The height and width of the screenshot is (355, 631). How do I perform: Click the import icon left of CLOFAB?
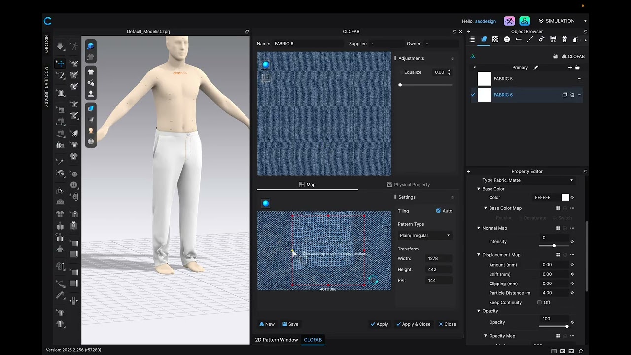pos(556,56)
